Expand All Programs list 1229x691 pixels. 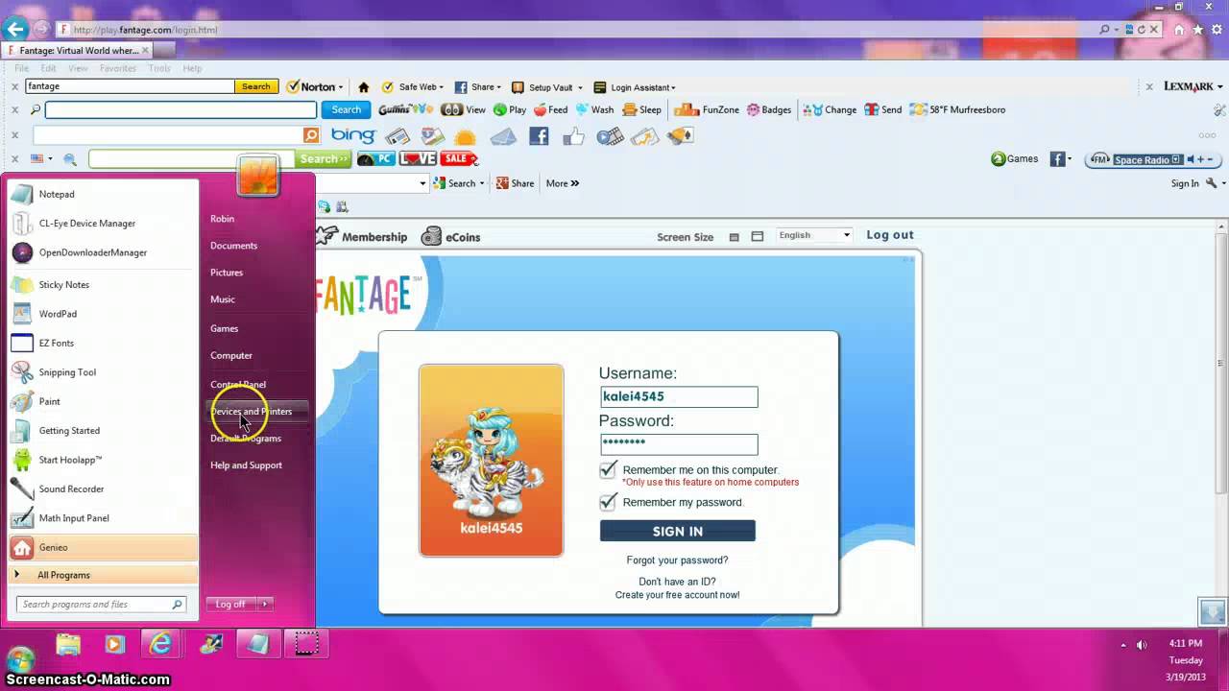[x=103, y=575]
